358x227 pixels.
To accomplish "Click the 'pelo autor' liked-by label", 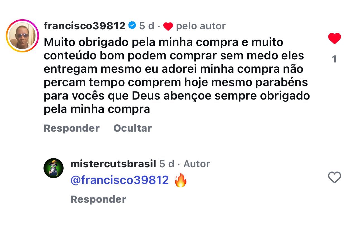I will (x=201, y=26).
